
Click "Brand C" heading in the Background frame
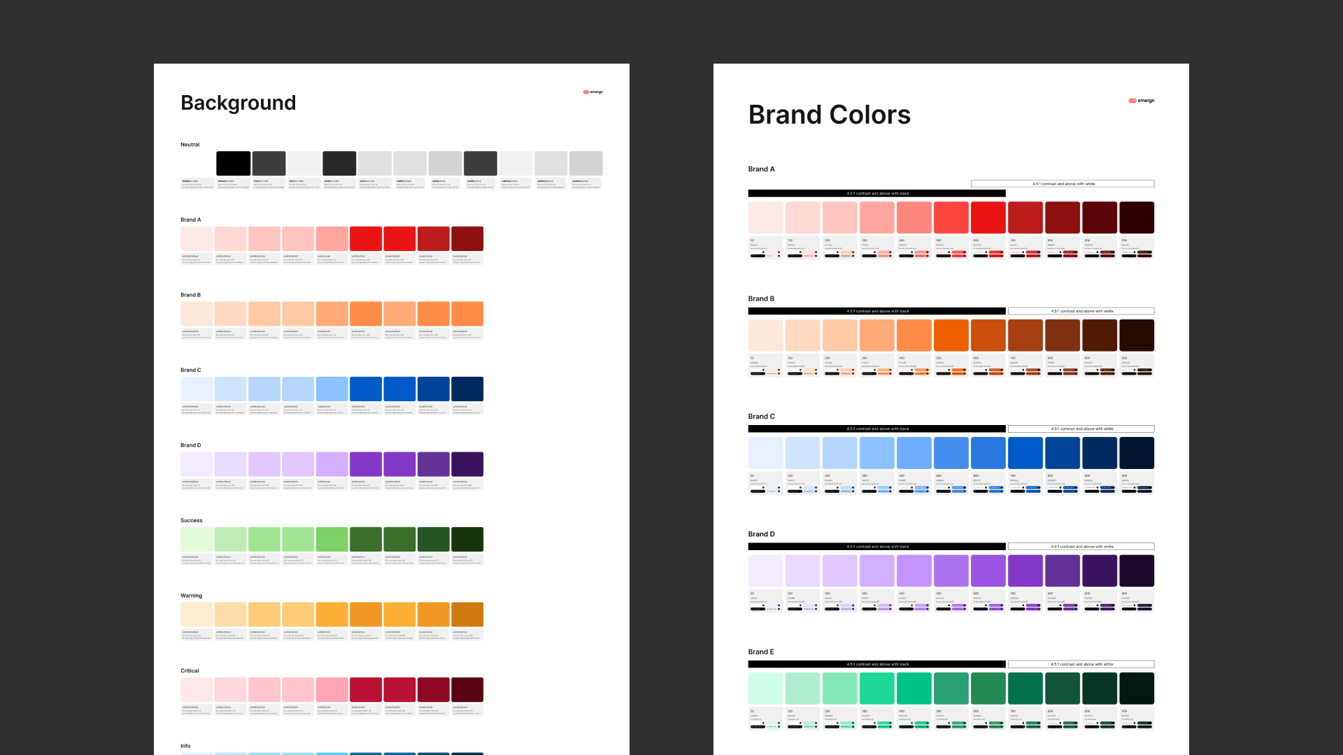[191, 371]
